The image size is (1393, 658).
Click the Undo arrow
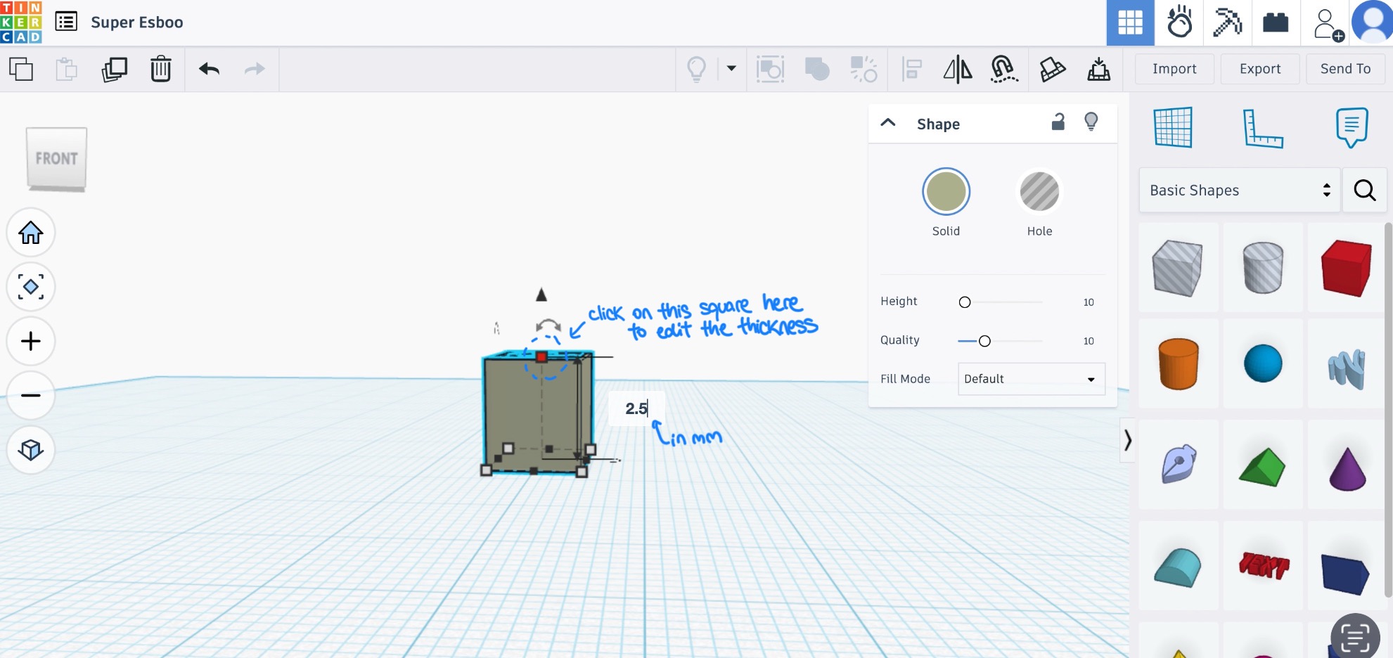click(x=209, y=69)
